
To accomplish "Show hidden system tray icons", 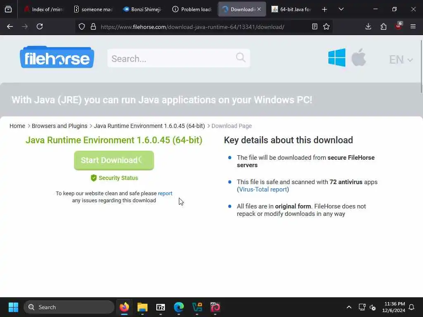I will pos(349,307).
